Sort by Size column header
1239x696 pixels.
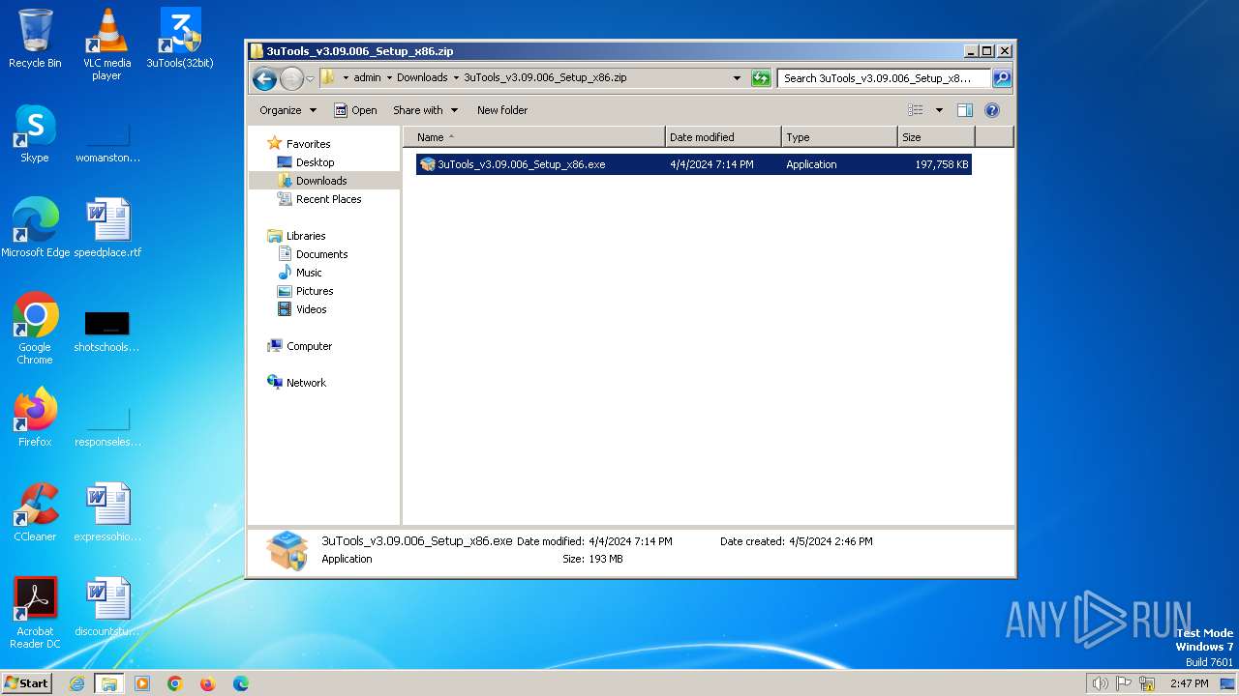(x=936, y=137)
